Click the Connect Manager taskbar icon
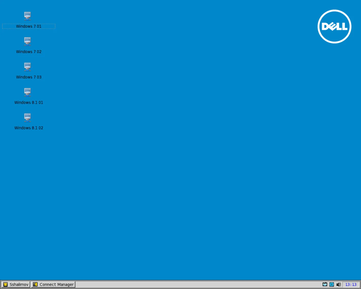Image resolution: width=361 pixels, height=289 pixels. pyautogui.click(x=35, y=284)
